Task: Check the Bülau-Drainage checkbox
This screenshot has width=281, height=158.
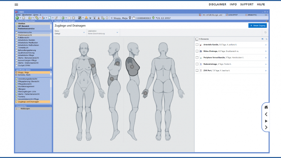Action: [197, 51]
